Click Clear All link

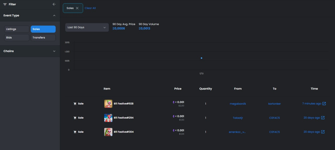[90, 8]
